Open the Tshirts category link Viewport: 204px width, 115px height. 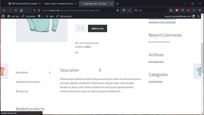pos(87,47)
